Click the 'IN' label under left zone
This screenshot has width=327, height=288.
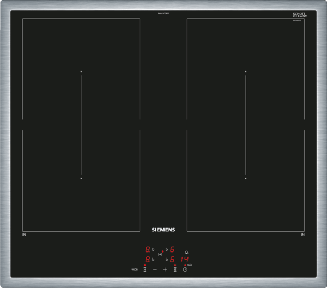point(24,235)
